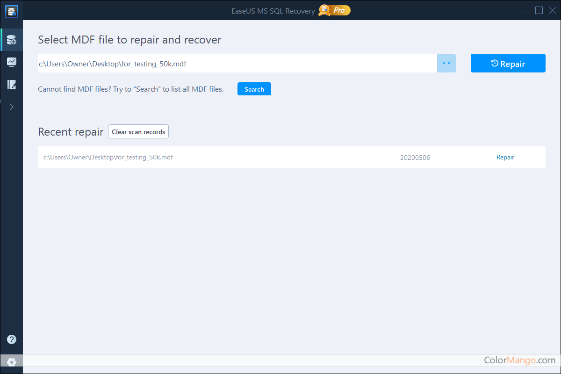Click the blue Repair button

508,64
